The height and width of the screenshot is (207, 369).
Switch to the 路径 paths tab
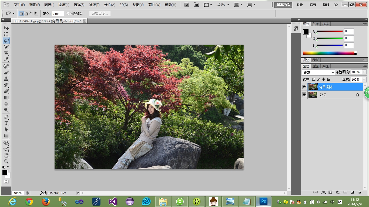pyautogui.click(x=326, y=66)
